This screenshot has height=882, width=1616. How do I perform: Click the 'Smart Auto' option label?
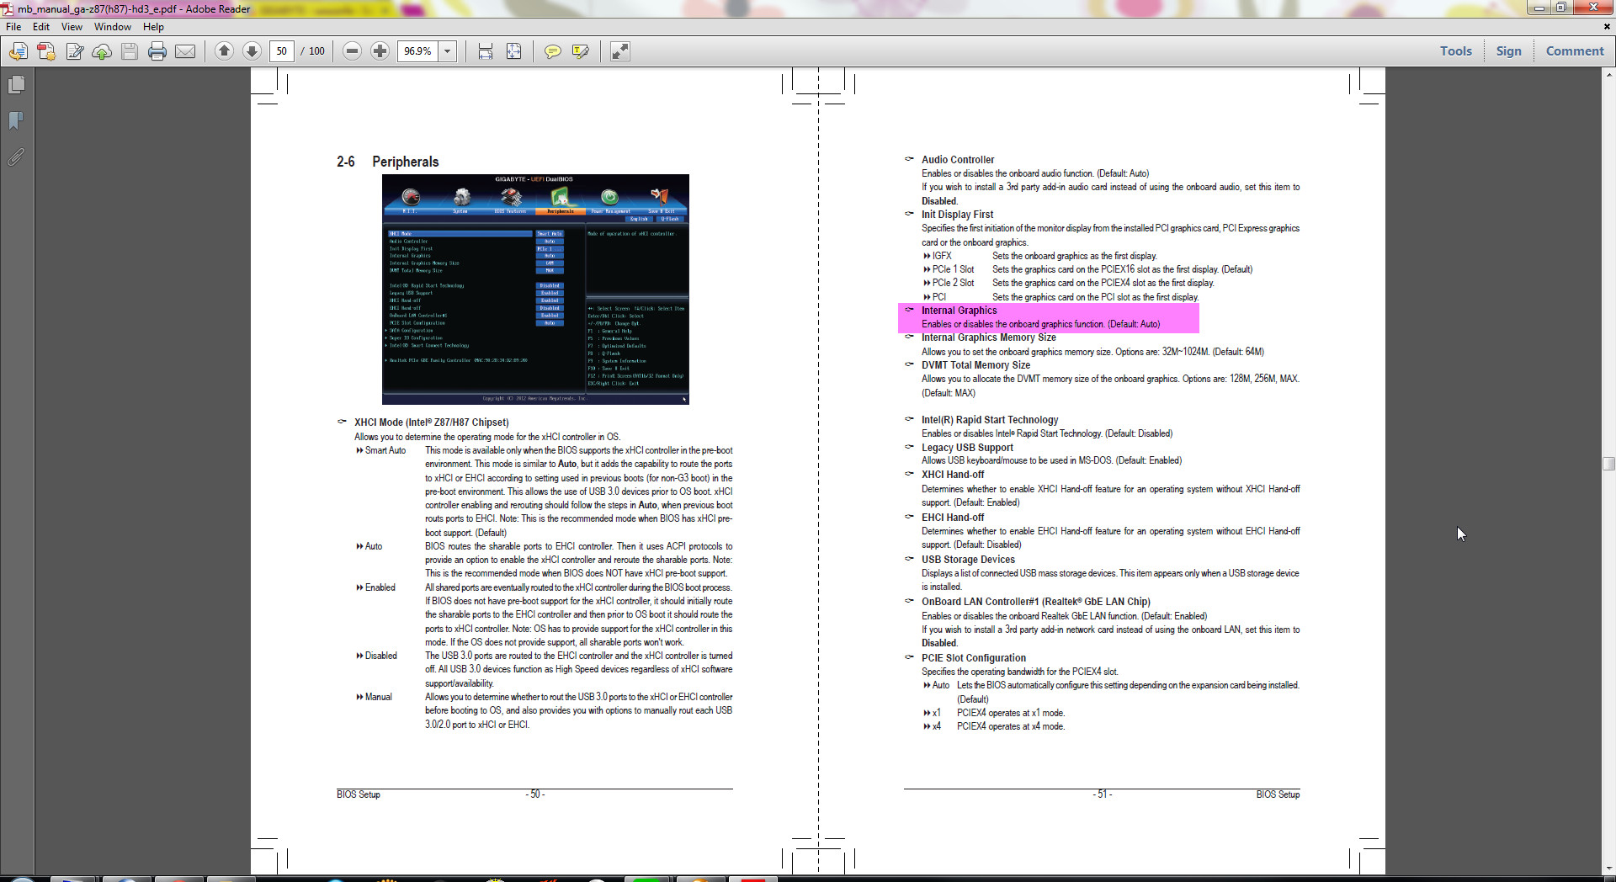click(x=385, y=451)
